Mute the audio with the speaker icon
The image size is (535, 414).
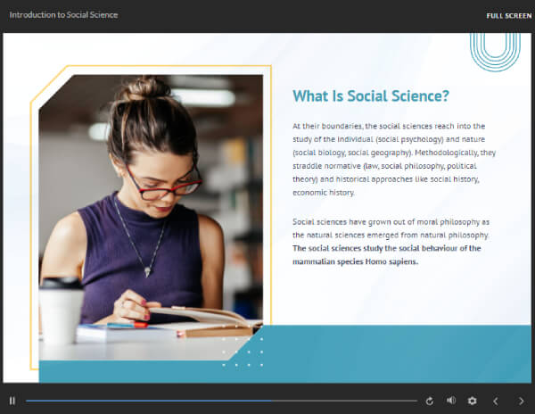coord(450,401)
